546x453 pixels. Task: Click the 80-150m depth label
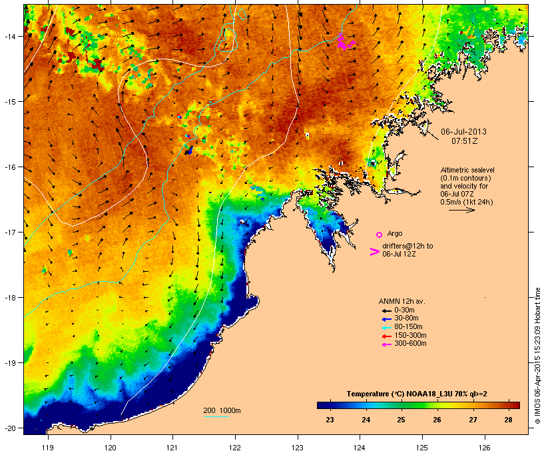point(408,327)
